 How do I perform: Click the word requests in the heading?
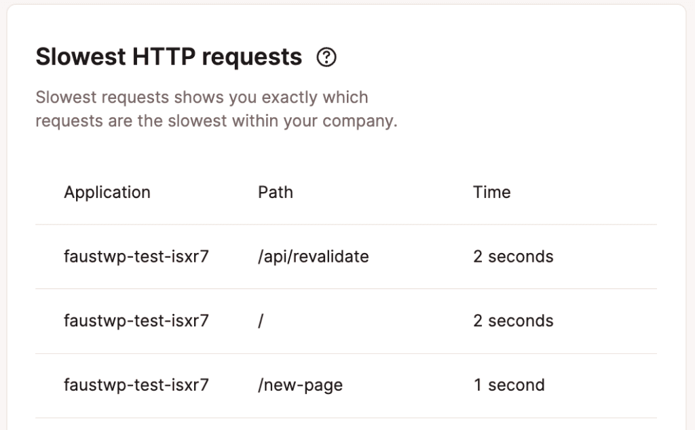[252, 58]
